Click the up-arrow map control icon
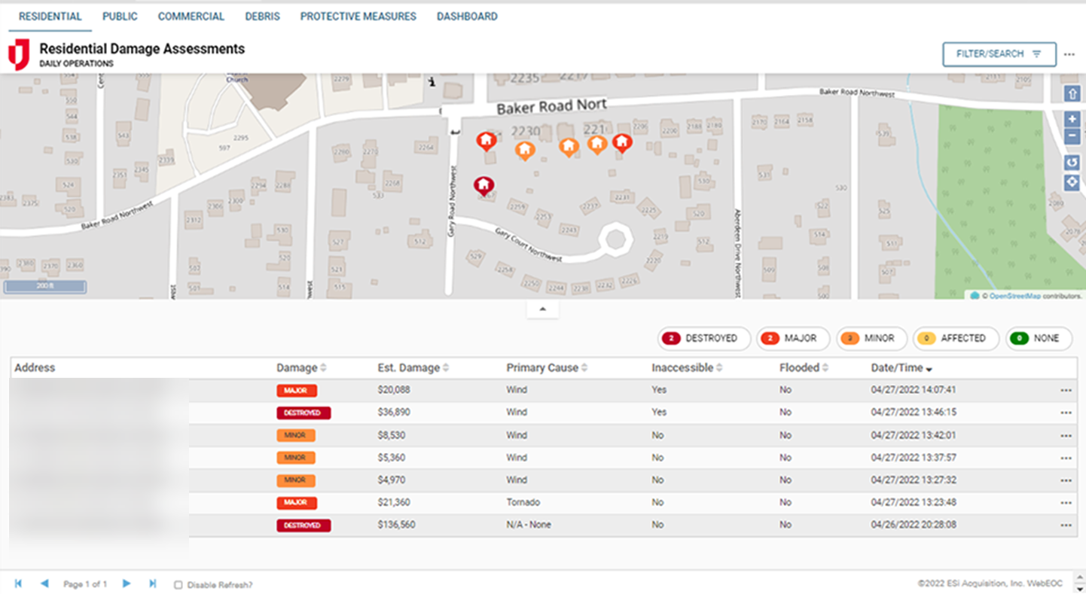 point(1072,94)
